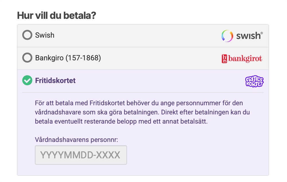This screenshot has height=182, width=287.
Task: Click empty middle of the Bankgiro row
Action: pyautogui.click(x=161, y=58)
